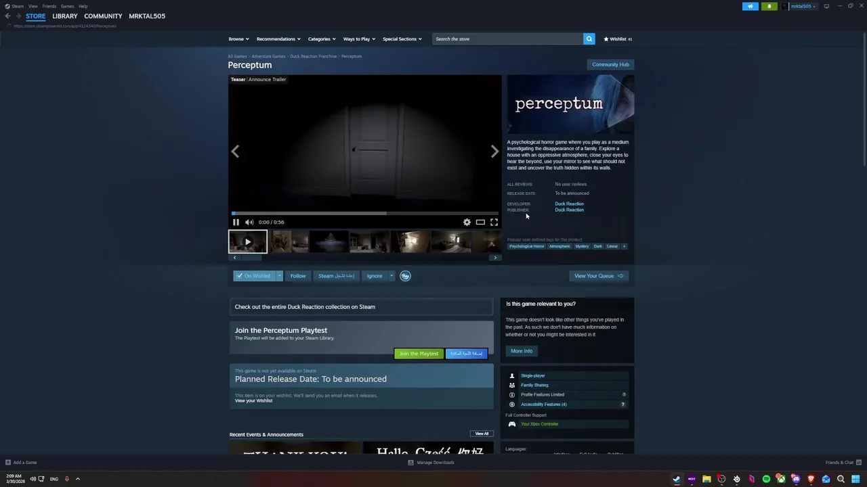Image resolution: width=867 pixels, height=487 pixels.
Task: Switch to Big Picture mode icon
Action: coord(826,6)
